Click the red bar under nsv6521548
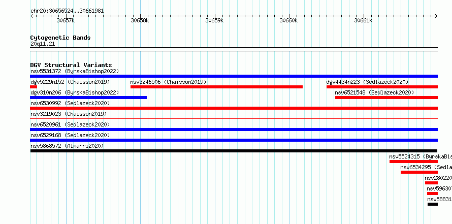 coord(386,98)
